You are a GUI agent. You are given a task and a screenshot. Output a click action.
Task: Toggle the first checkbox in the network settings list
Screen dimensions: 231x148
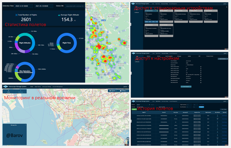point(200,67)
